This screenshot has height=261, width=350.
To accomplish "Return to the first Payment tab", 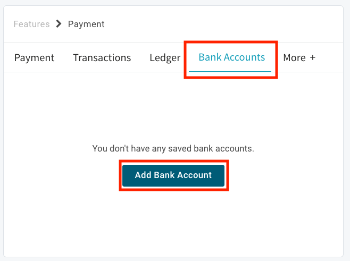I will 34,58.
